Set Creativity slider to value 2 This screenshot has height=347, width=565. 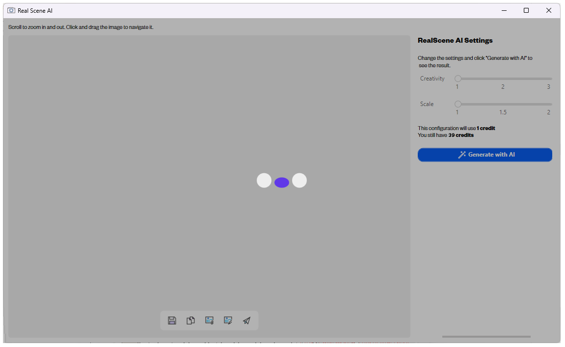click(503, 79)
